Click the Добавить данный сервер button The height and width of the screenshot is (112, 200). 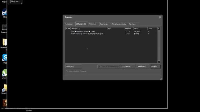(x=109, y=67)
